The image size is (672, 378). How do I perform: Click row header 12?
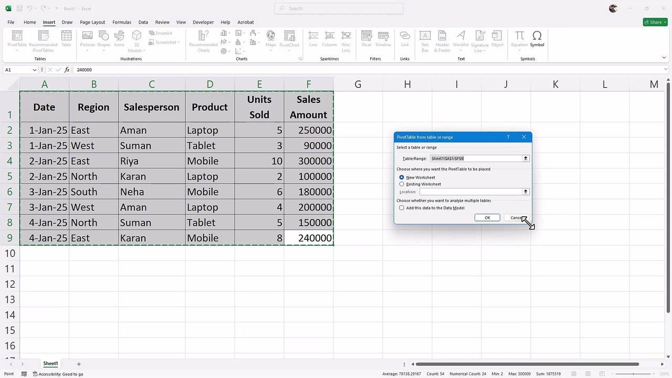[9, 284]
